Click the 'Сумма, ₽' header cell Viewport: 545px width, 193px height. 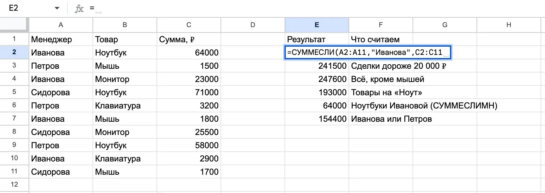tap(189, 39)
